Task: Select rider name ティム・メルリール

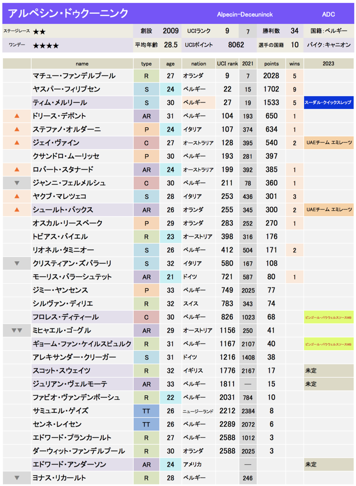Action: pyautogui.click(x=60, y=102)
